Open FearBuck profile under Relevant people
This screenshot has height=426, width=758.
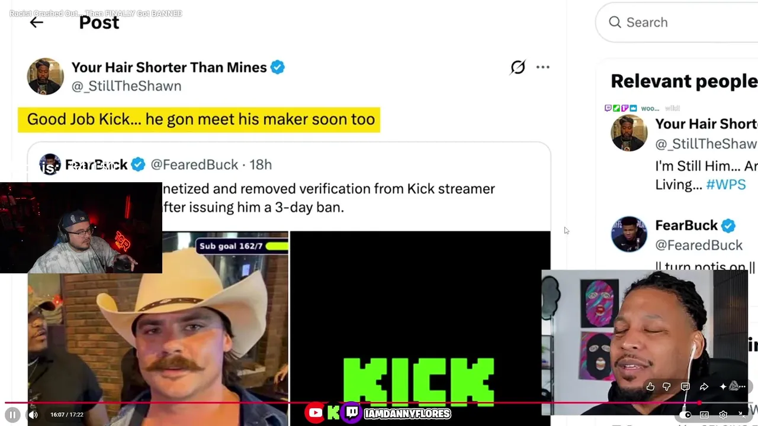[x=686, y=225]
